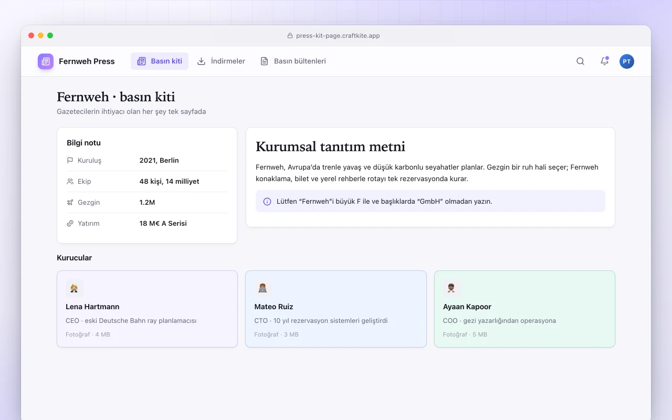This screenshot has width=672, height=420.
Task: Click "CEO · eski Deutsche Bahn ray planlamacısı"
Action: tap(131, 321)
